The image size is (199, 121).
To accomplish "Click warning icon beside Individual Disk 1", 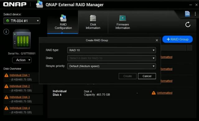I will [6, 75].
